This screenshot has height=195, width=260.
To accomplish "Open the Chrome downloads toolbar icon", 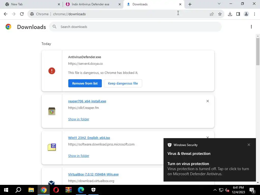I will click(230, 14).
